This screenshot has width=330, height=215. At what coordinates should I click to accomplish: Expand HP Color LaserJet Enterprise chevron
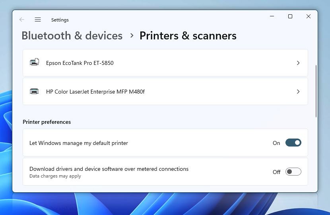(298, 92)
